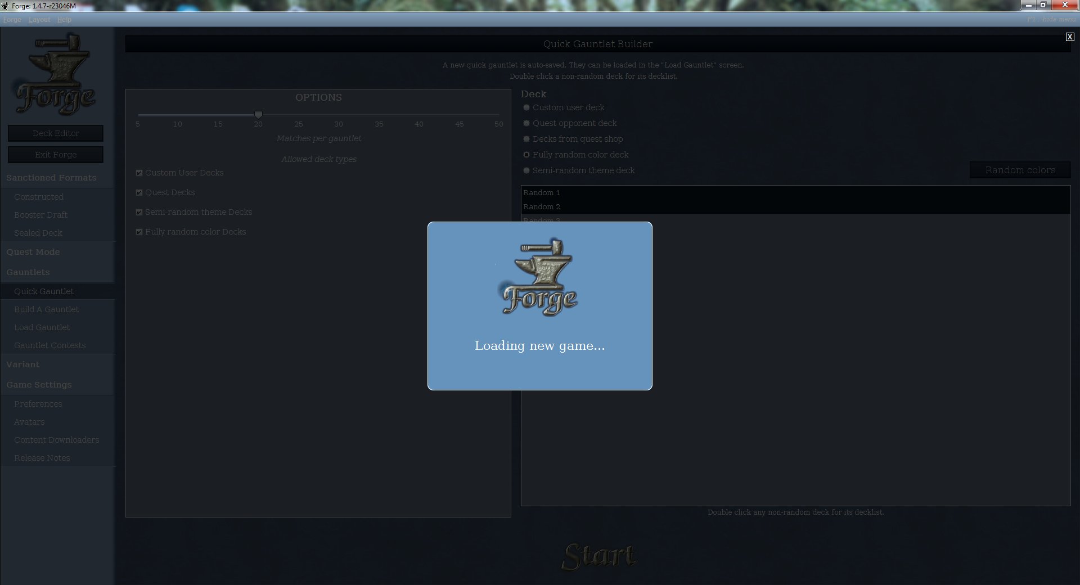The width and height of the screenshot is (1080, 585).
Task: Click Start to begin gauntlet
Action: (598, 556)
